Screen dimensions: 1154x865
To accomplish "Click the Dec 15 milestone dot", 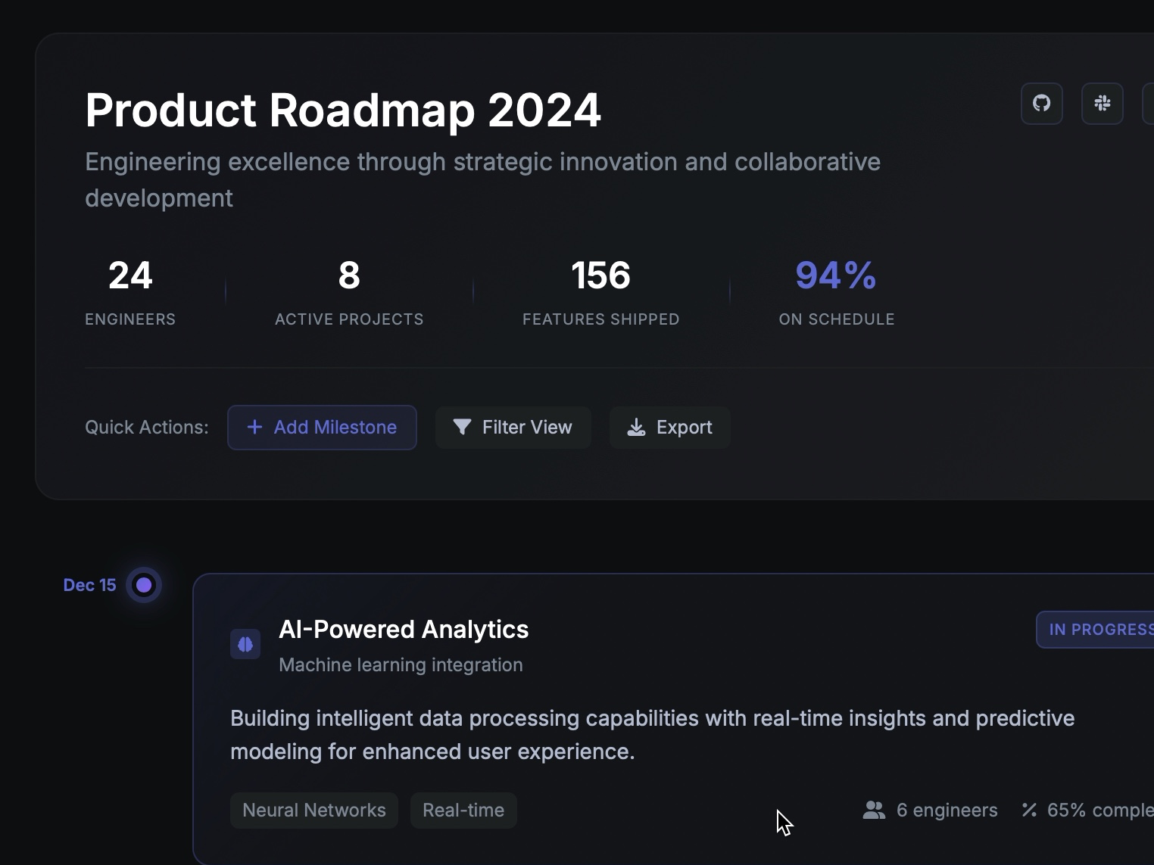I will pyautogui.click(x=143, y=584).
